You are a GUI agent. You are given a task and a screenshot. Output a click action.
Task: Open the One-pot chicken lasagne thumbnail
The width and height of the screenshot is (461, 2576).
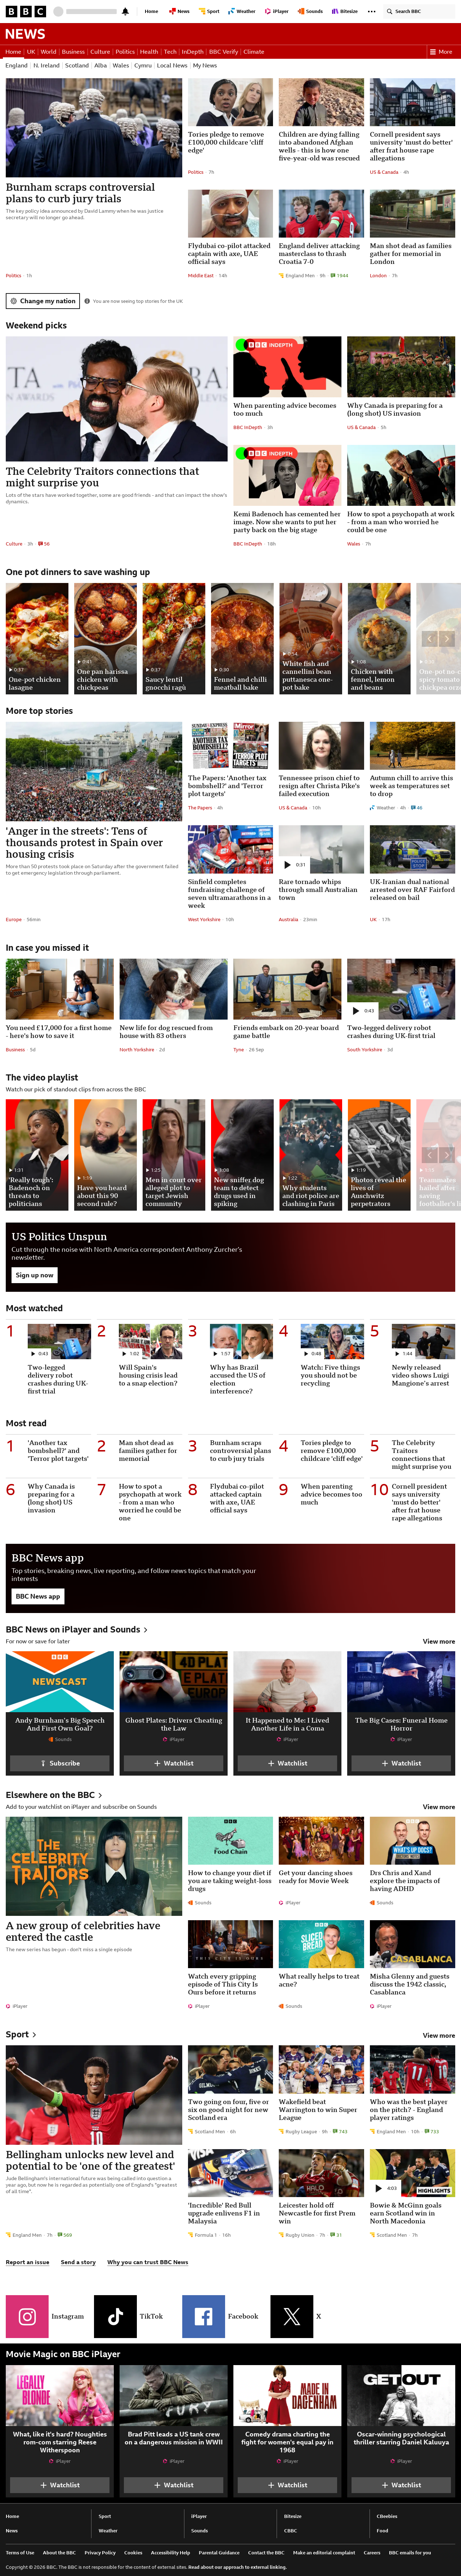(x=37, y=639)
